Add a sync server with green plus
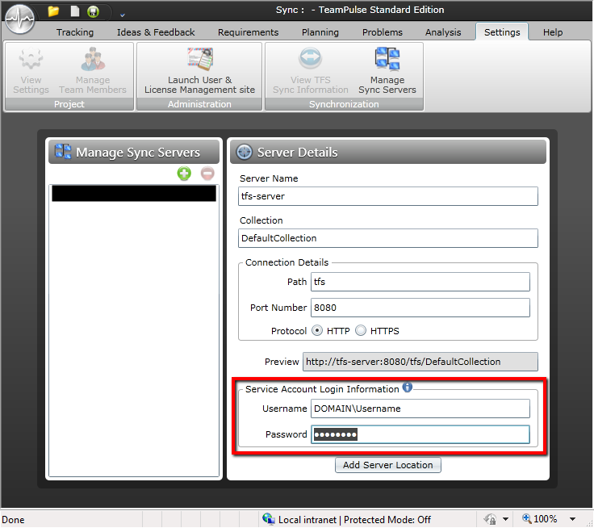 [184, 174]
